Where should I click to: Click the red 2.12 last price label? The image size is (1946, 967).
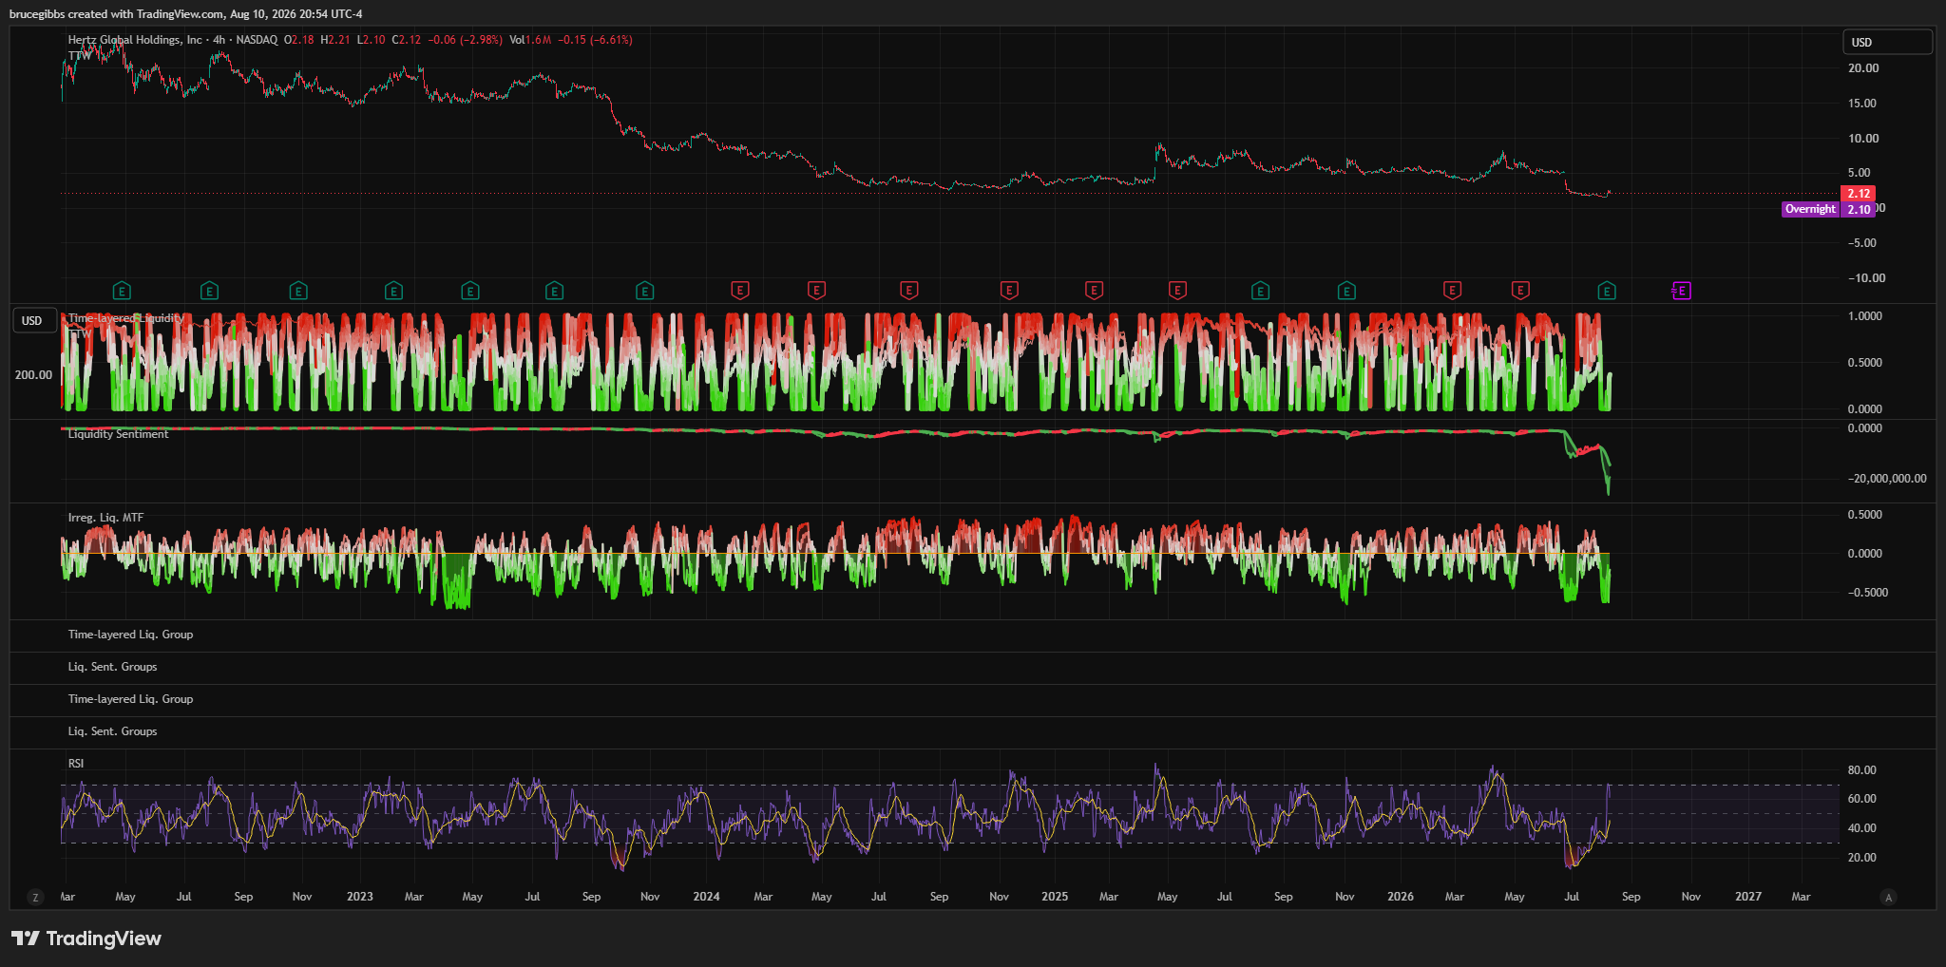pos(1859,194)
